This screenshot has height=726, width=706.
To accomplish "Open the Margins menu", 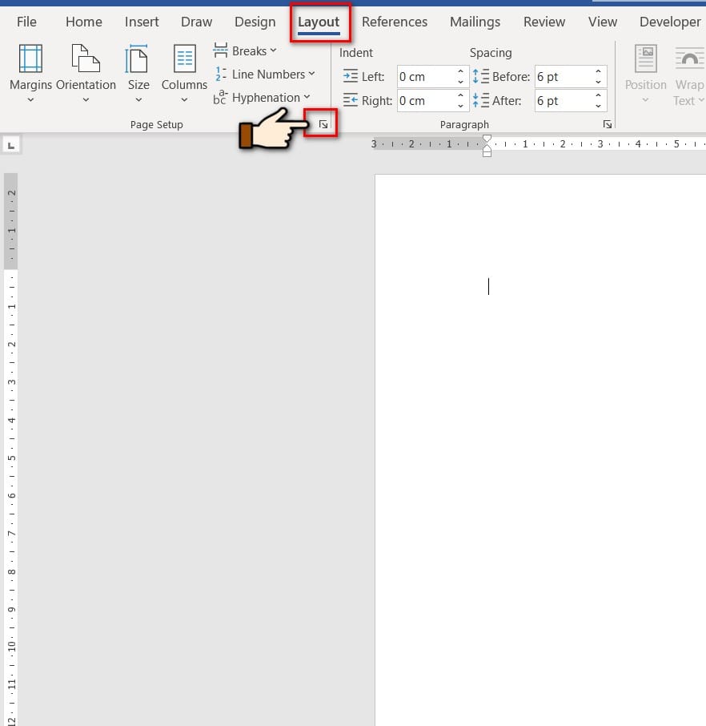I will [x=30, y=73].
